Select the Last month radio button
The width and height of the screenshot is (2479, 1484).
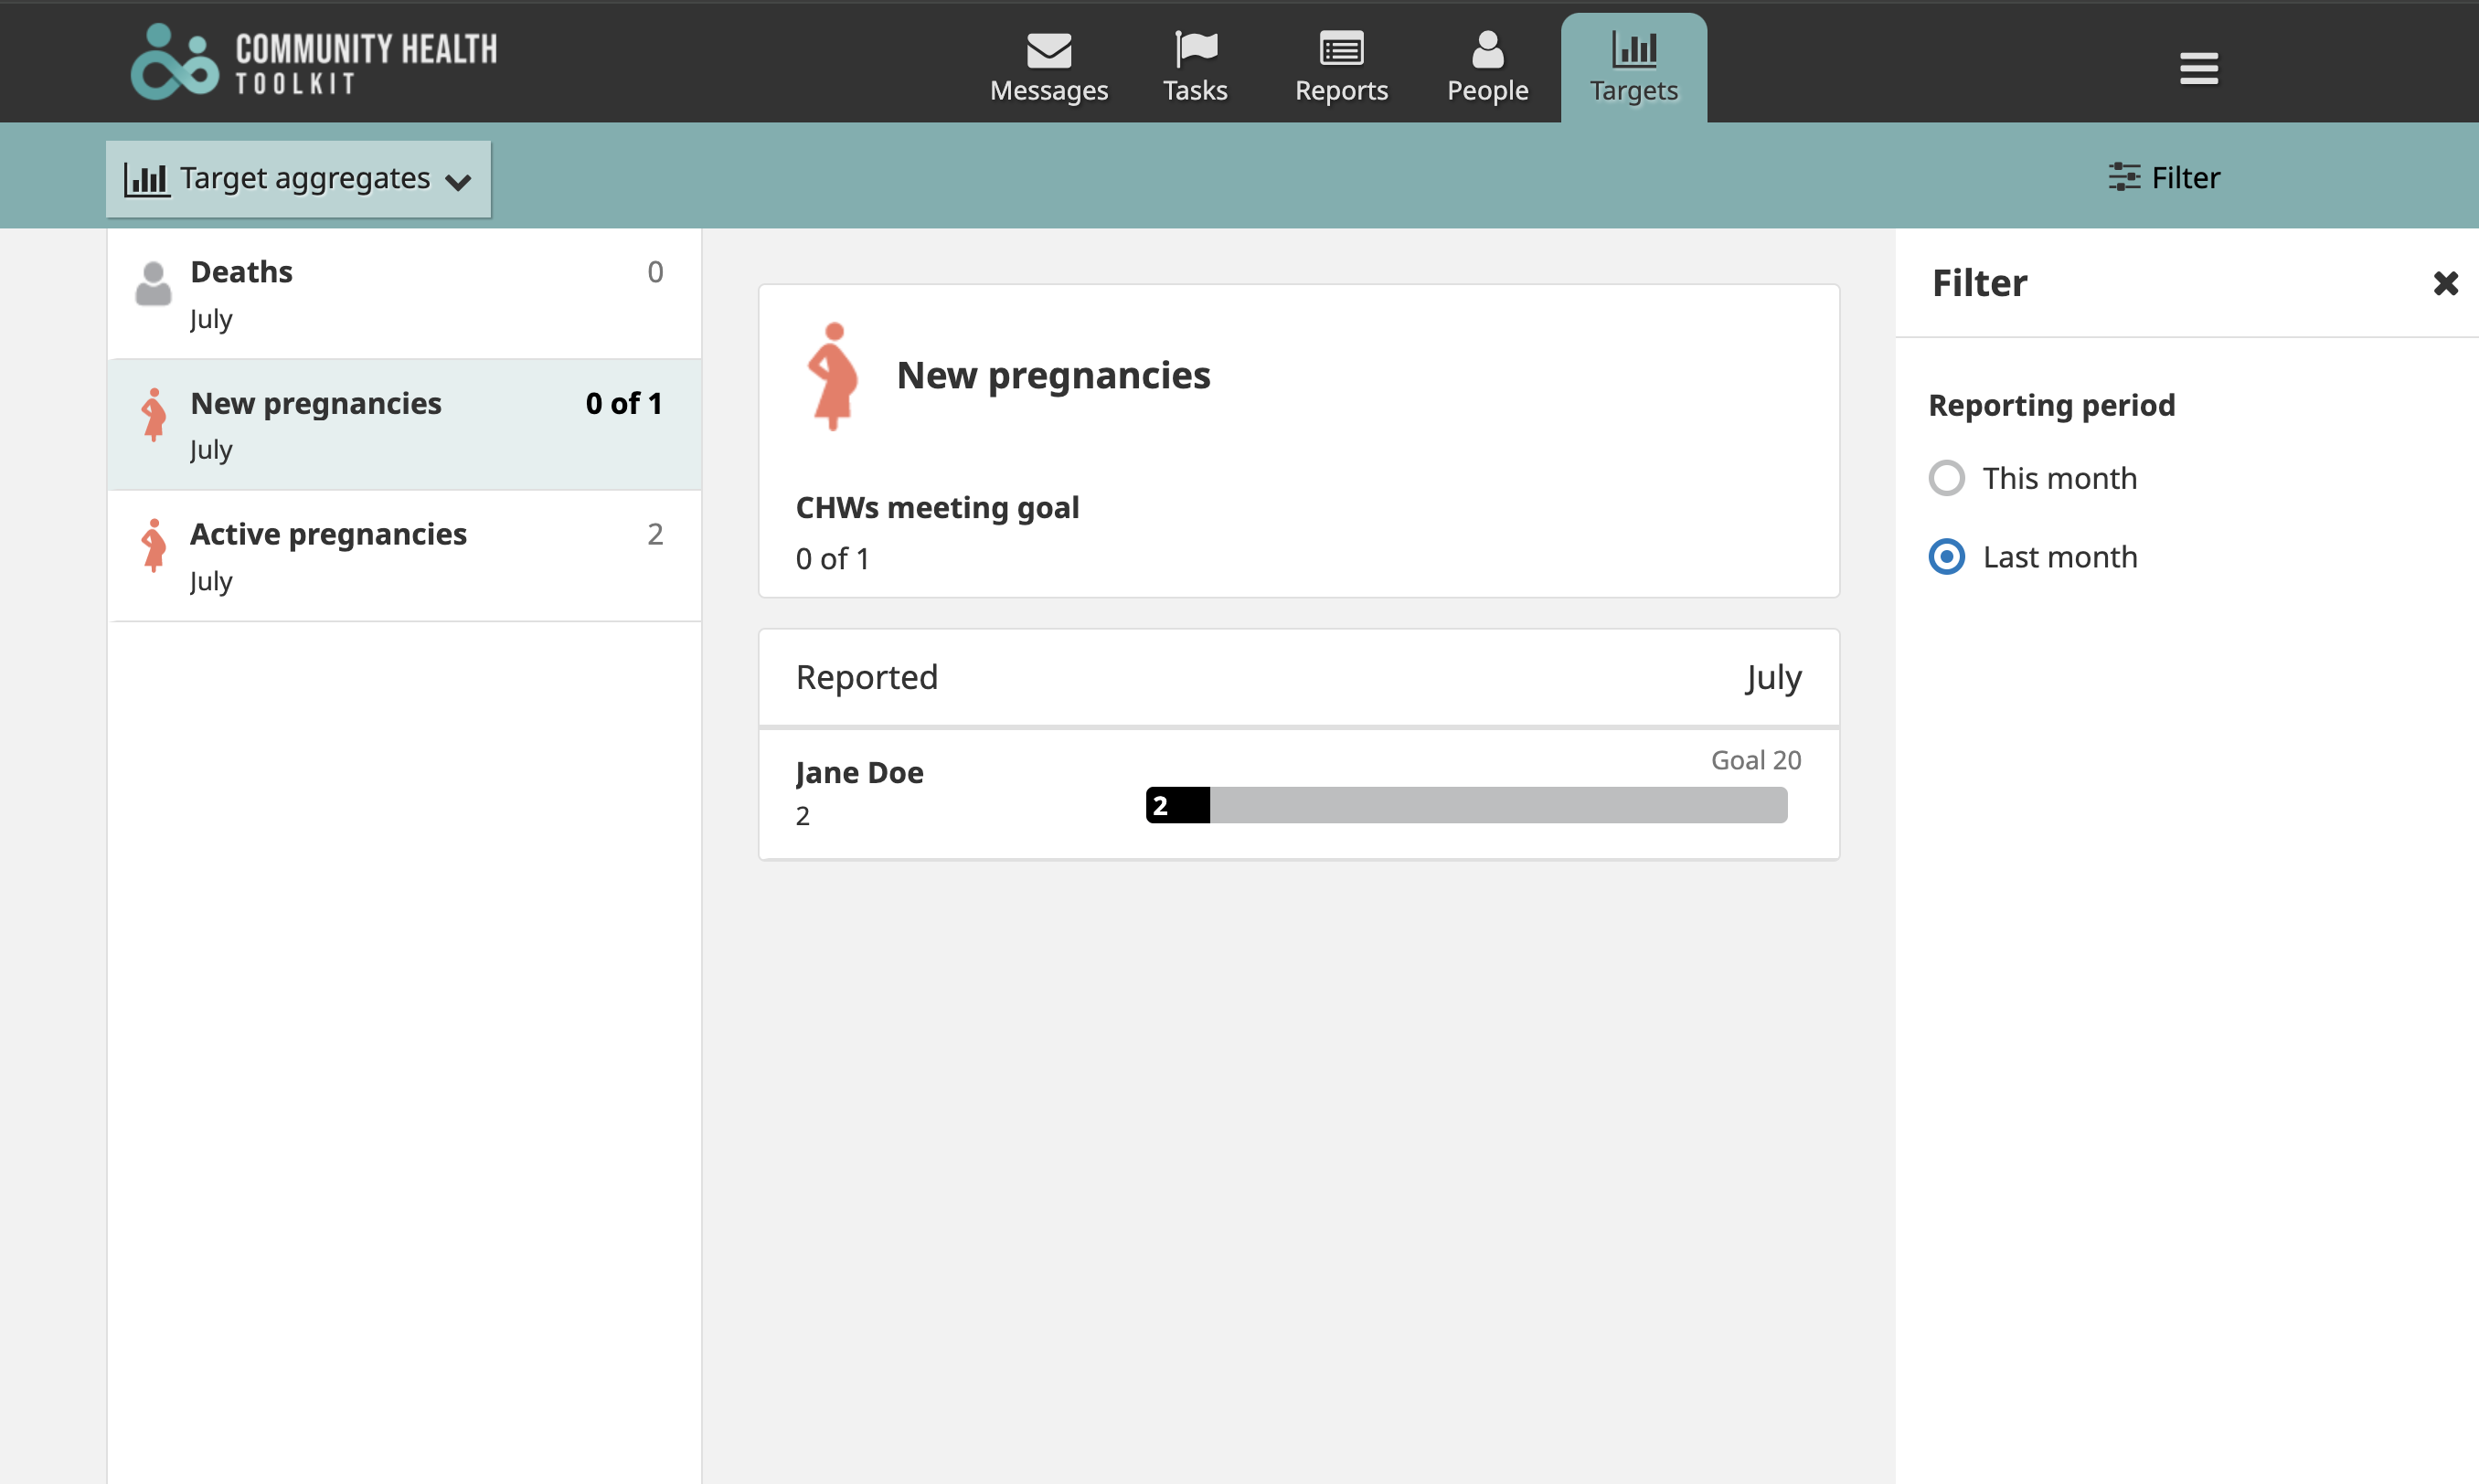click(1946, 557)
